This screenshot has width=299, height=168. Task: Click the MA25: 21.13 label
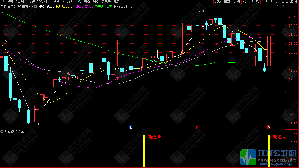coord(123,6)
